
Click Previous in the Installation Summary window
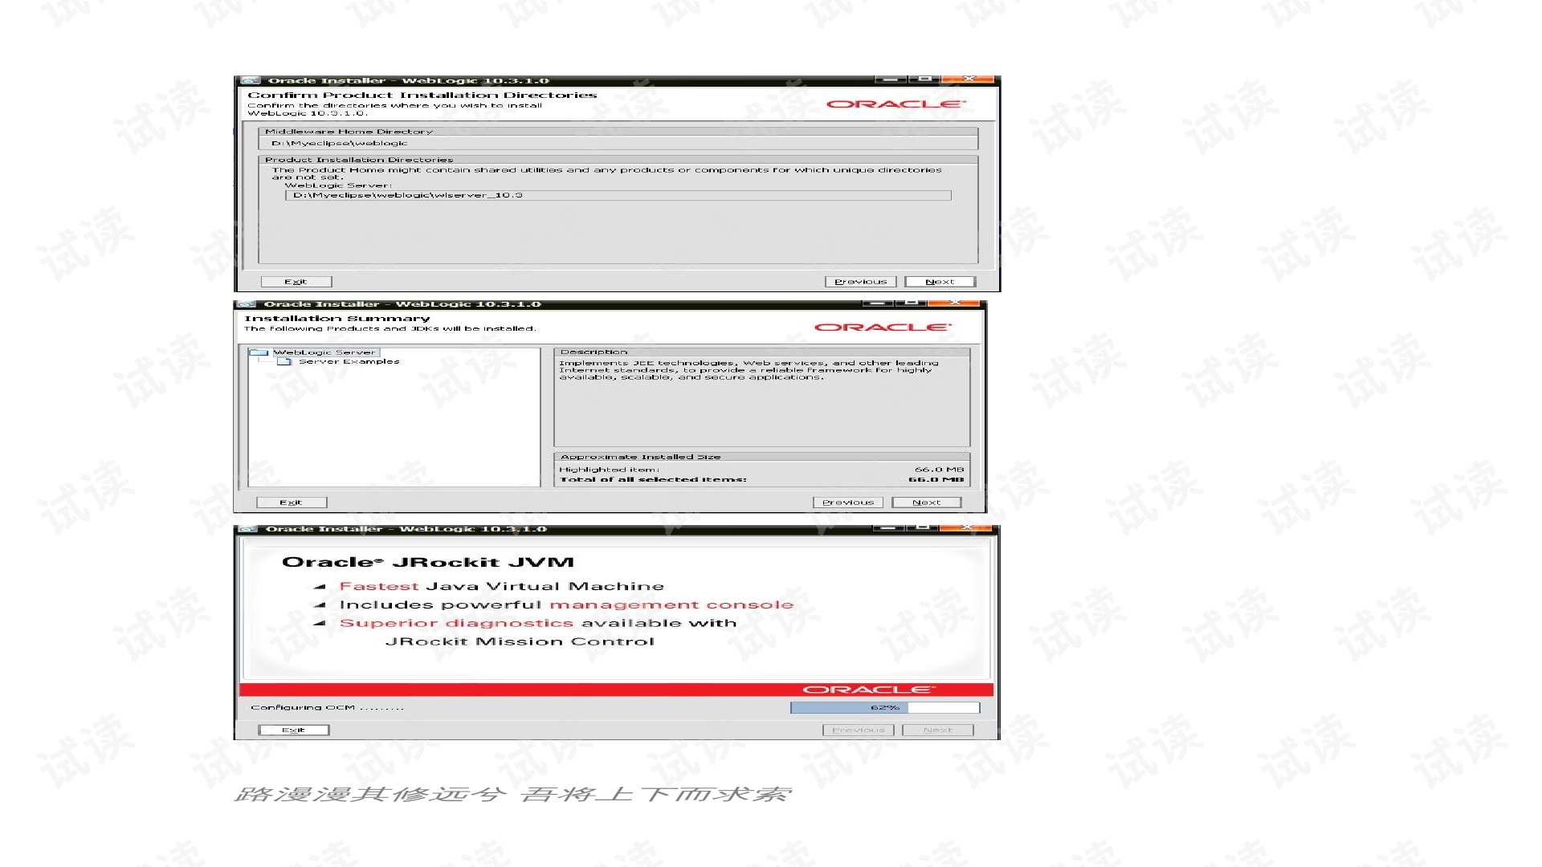coord(848,503)
